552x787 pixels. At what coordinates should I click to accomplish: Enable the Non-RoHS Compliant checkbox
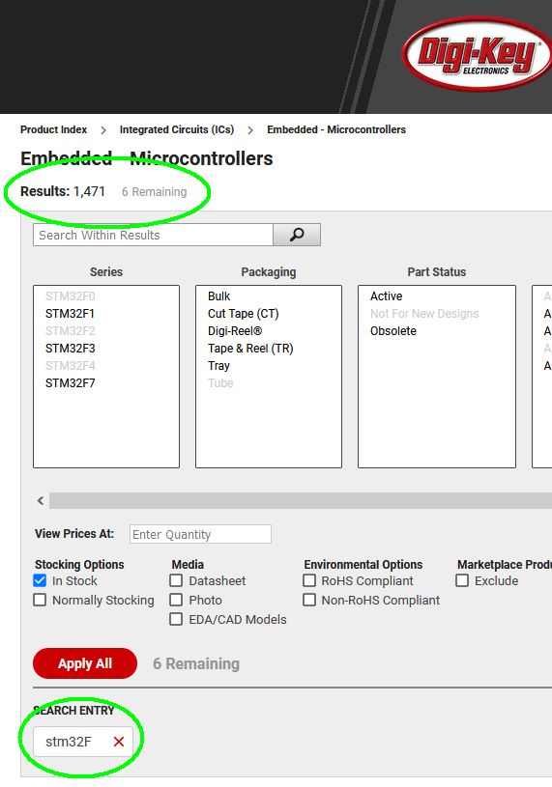[309, 600]
